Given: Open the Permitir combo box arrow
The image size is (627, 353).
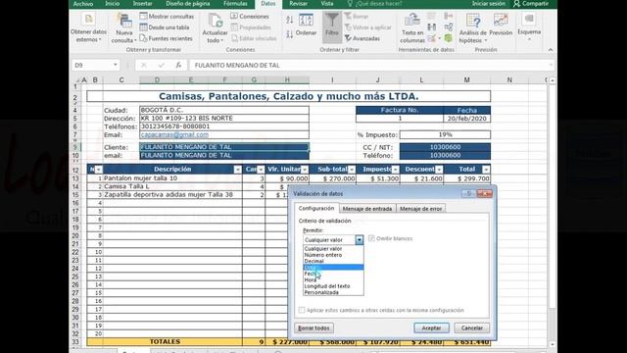Looking at the screenshot, I should [360, 239].
